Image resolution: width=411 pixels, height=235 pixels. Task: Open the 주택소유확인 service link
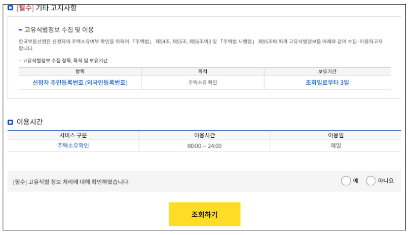(x=73, y=146)
